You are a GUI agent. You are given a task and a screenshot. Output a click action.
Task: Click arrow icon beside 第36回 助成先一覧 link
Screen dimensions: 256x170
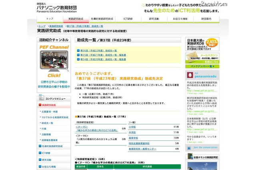coord(78,50)
